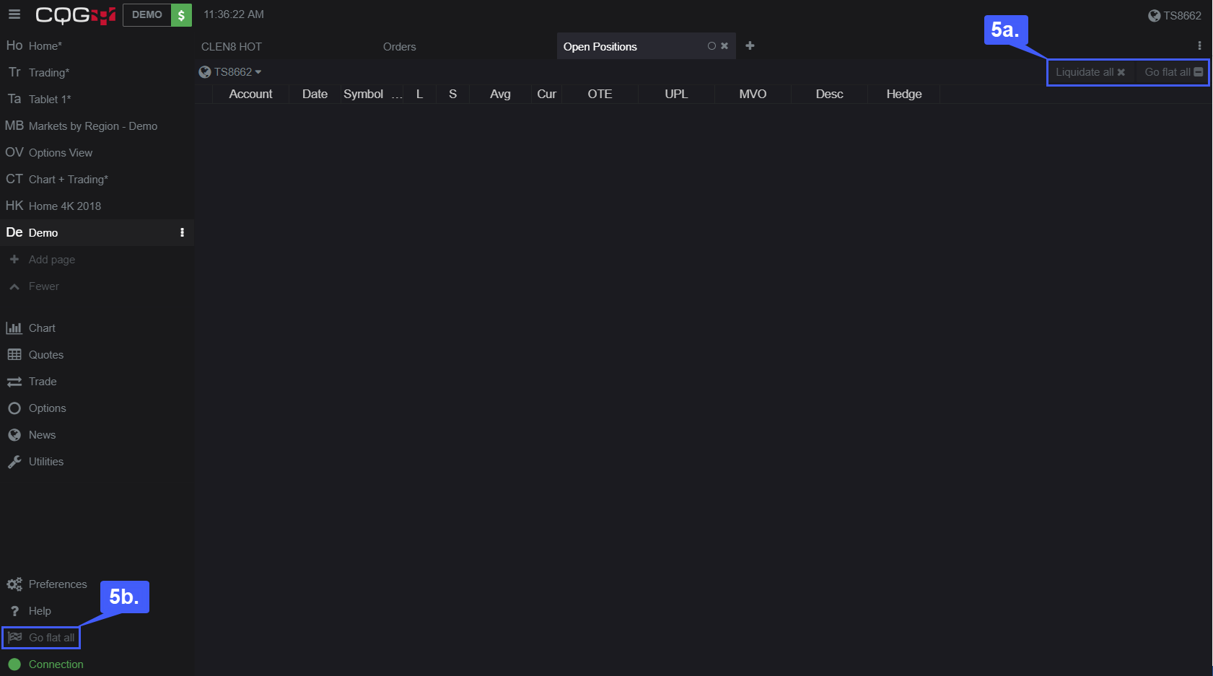1213x676 pixels.
Task: Click the Cur column header
Action: [x=547, y=95]
